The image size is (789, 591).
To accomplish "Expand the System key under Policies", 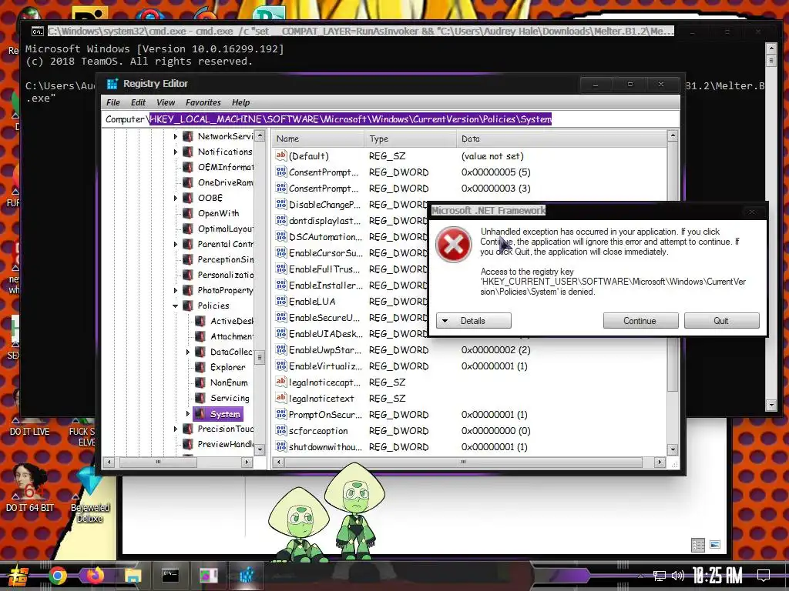I will point(188,413).
